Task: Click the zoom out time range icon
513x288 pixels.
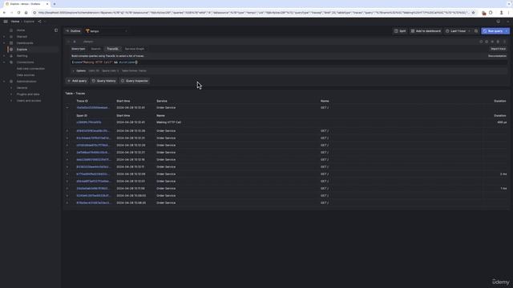Action: (x=476, y=31)
